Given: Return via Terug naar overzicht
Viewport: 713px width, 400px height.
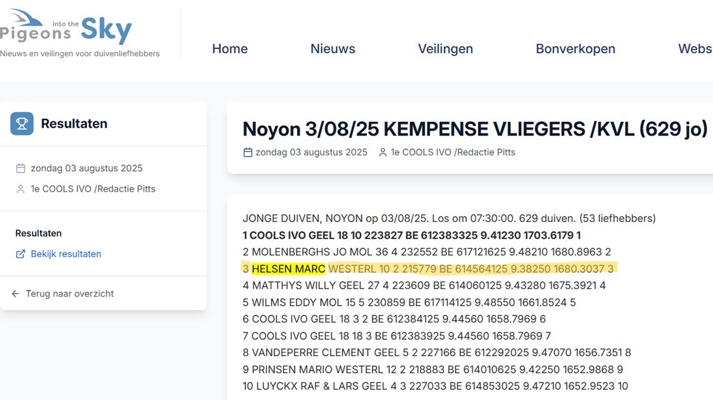Looking at the screenshot, I should [70, 294].
